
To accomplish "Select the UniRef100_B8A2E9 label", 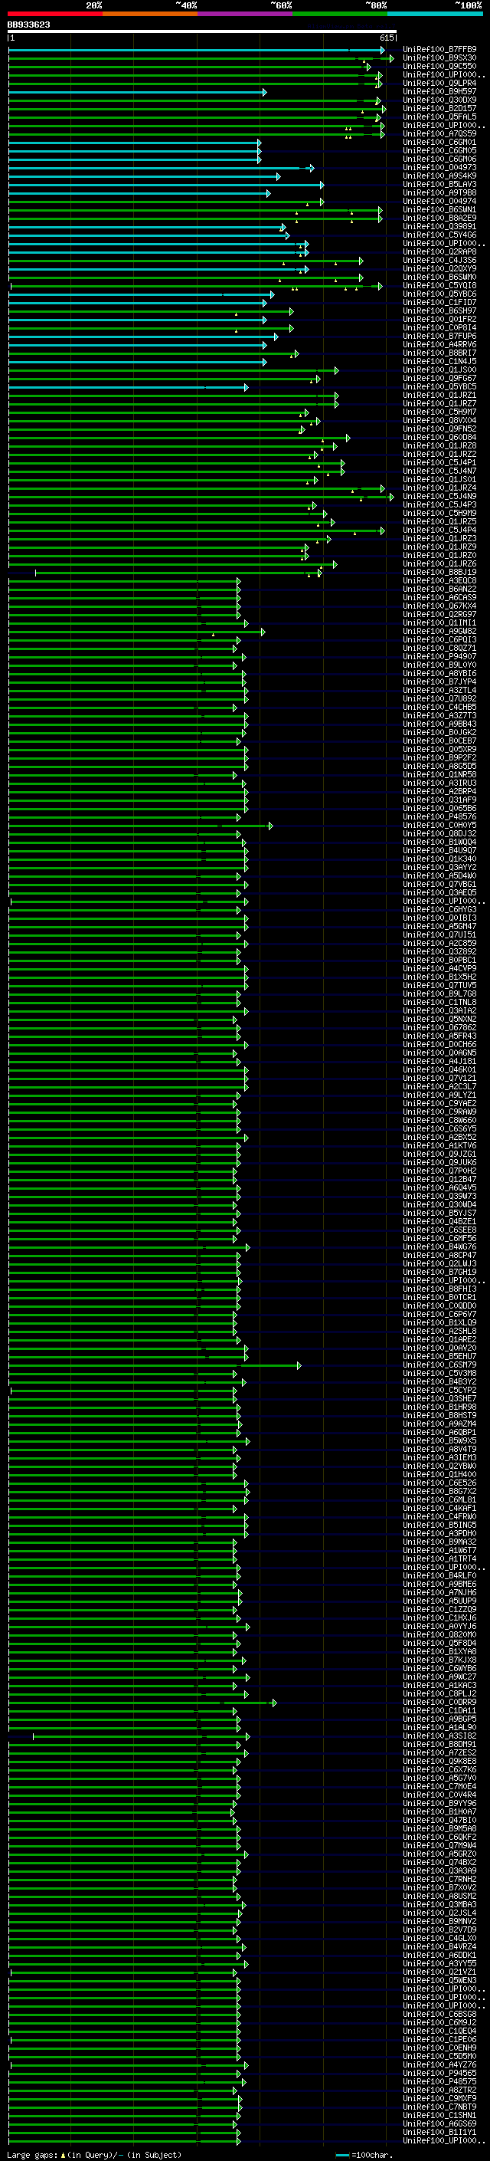I will click(439, 218).
